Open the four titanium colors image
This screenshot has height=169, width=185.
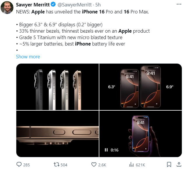coord(57,86)
